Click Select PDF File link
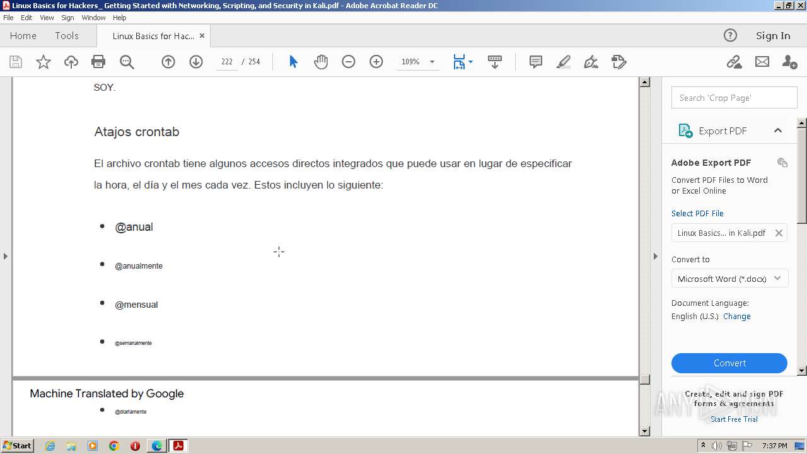The height and width of the screenshot is (454, 807). [x=697, y=213]
